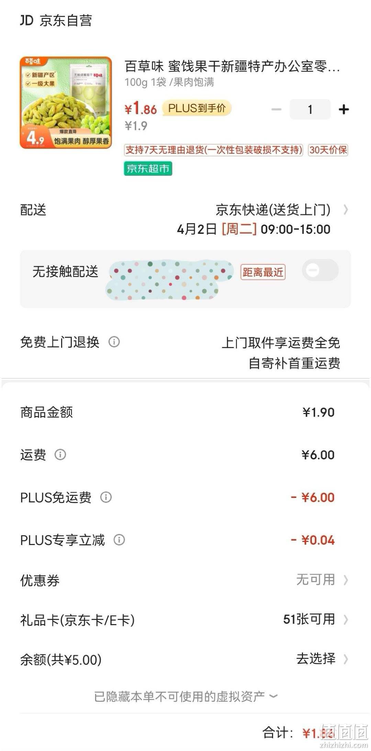Select 去选择 for balance payment
The image size is (371, 751).
pos(316,659)
